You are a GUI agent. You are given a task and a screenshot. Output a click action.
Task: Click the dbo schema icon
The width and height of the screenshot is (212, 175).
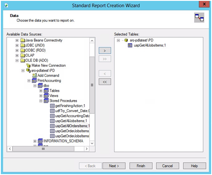[40, 86]
